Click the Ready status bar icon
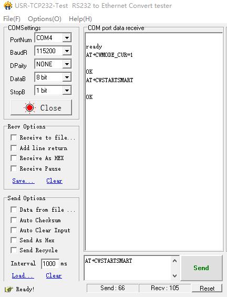The image size is (227, 297). click(x=9, y=289)
